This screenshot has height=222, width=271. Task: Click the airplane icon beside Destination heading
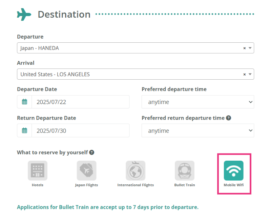pyautogui.click(x=24, y=14)
